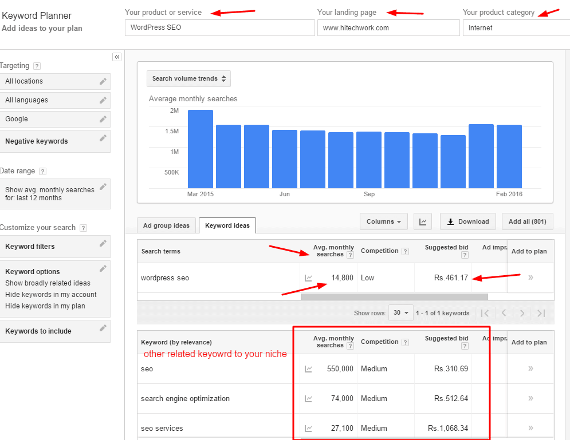Show trend chart for seo keyword

tap(308, 369)
